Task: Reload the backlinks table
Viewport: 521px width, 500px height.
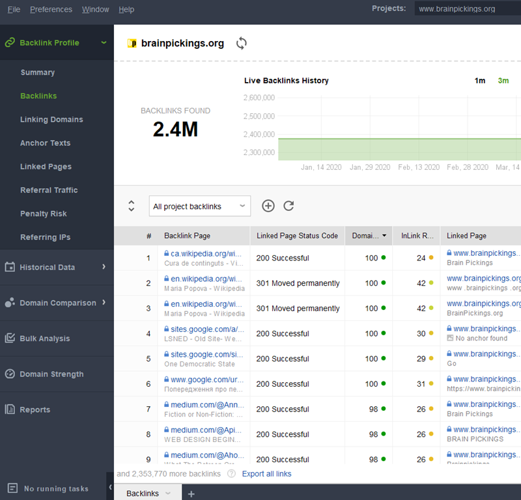Action: 287,205
